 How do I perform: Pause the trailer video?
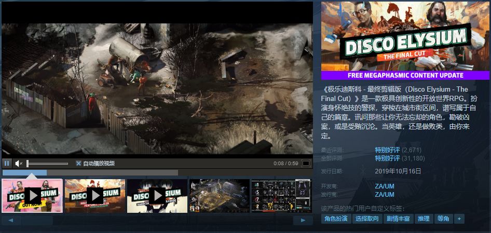coord(7,163)
